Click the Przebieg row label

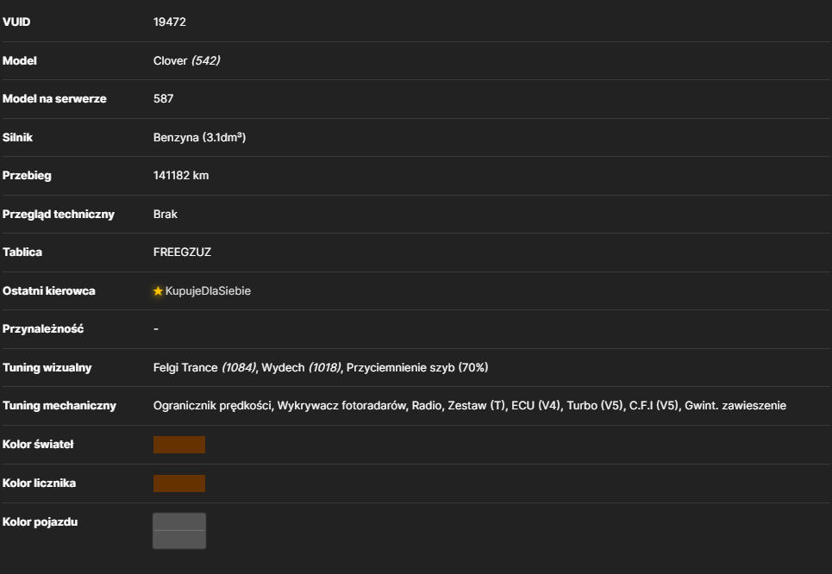point(27,176)
